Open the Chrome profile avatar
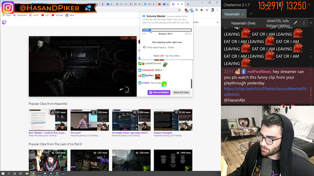 tap(212, 10)
